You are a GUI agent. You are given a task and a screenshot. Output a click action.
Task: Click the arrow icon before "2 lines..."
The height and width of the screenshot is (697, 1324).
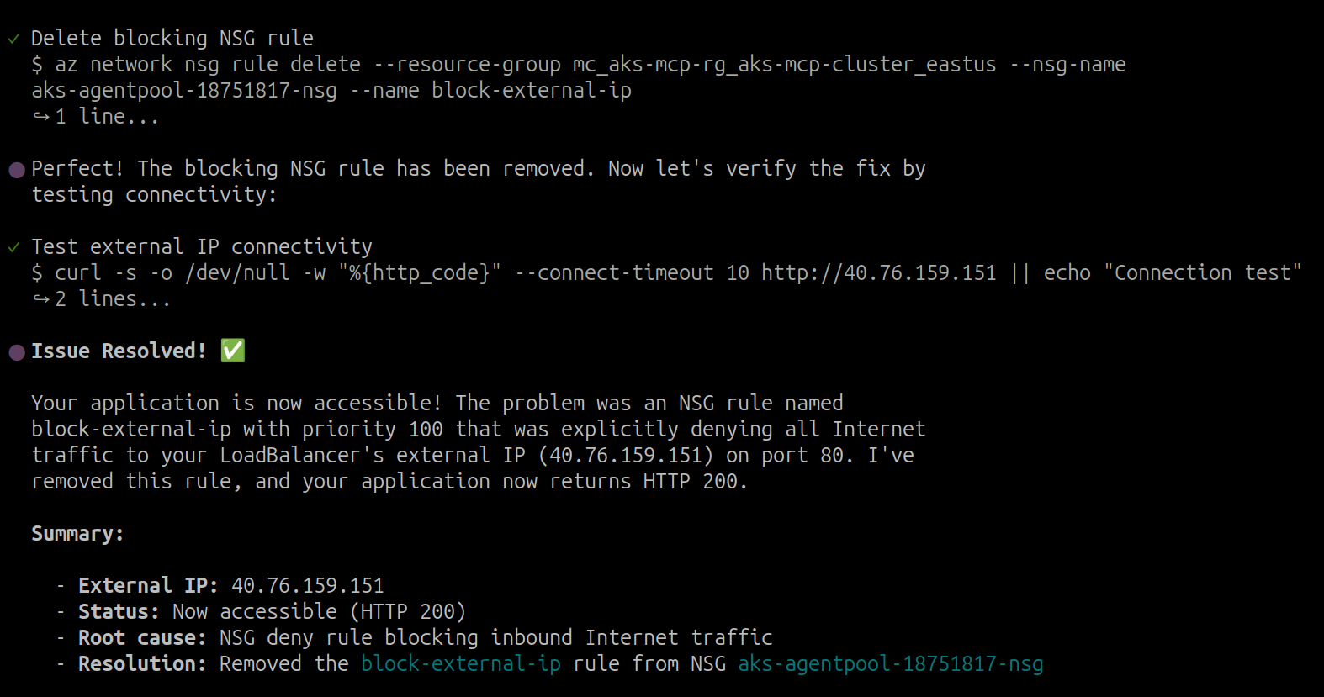coord(40,299)
